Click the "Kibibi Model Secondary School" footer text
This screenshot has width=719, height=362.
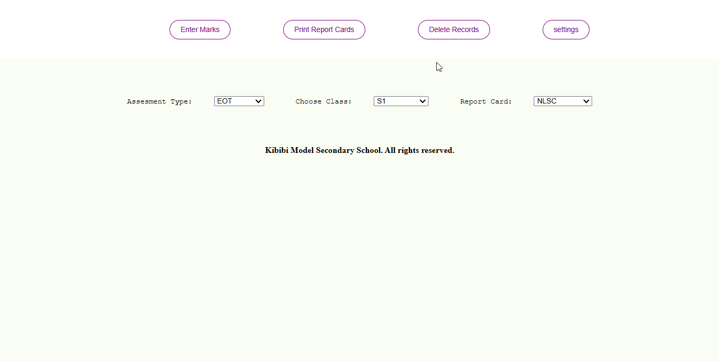point(323,150)
